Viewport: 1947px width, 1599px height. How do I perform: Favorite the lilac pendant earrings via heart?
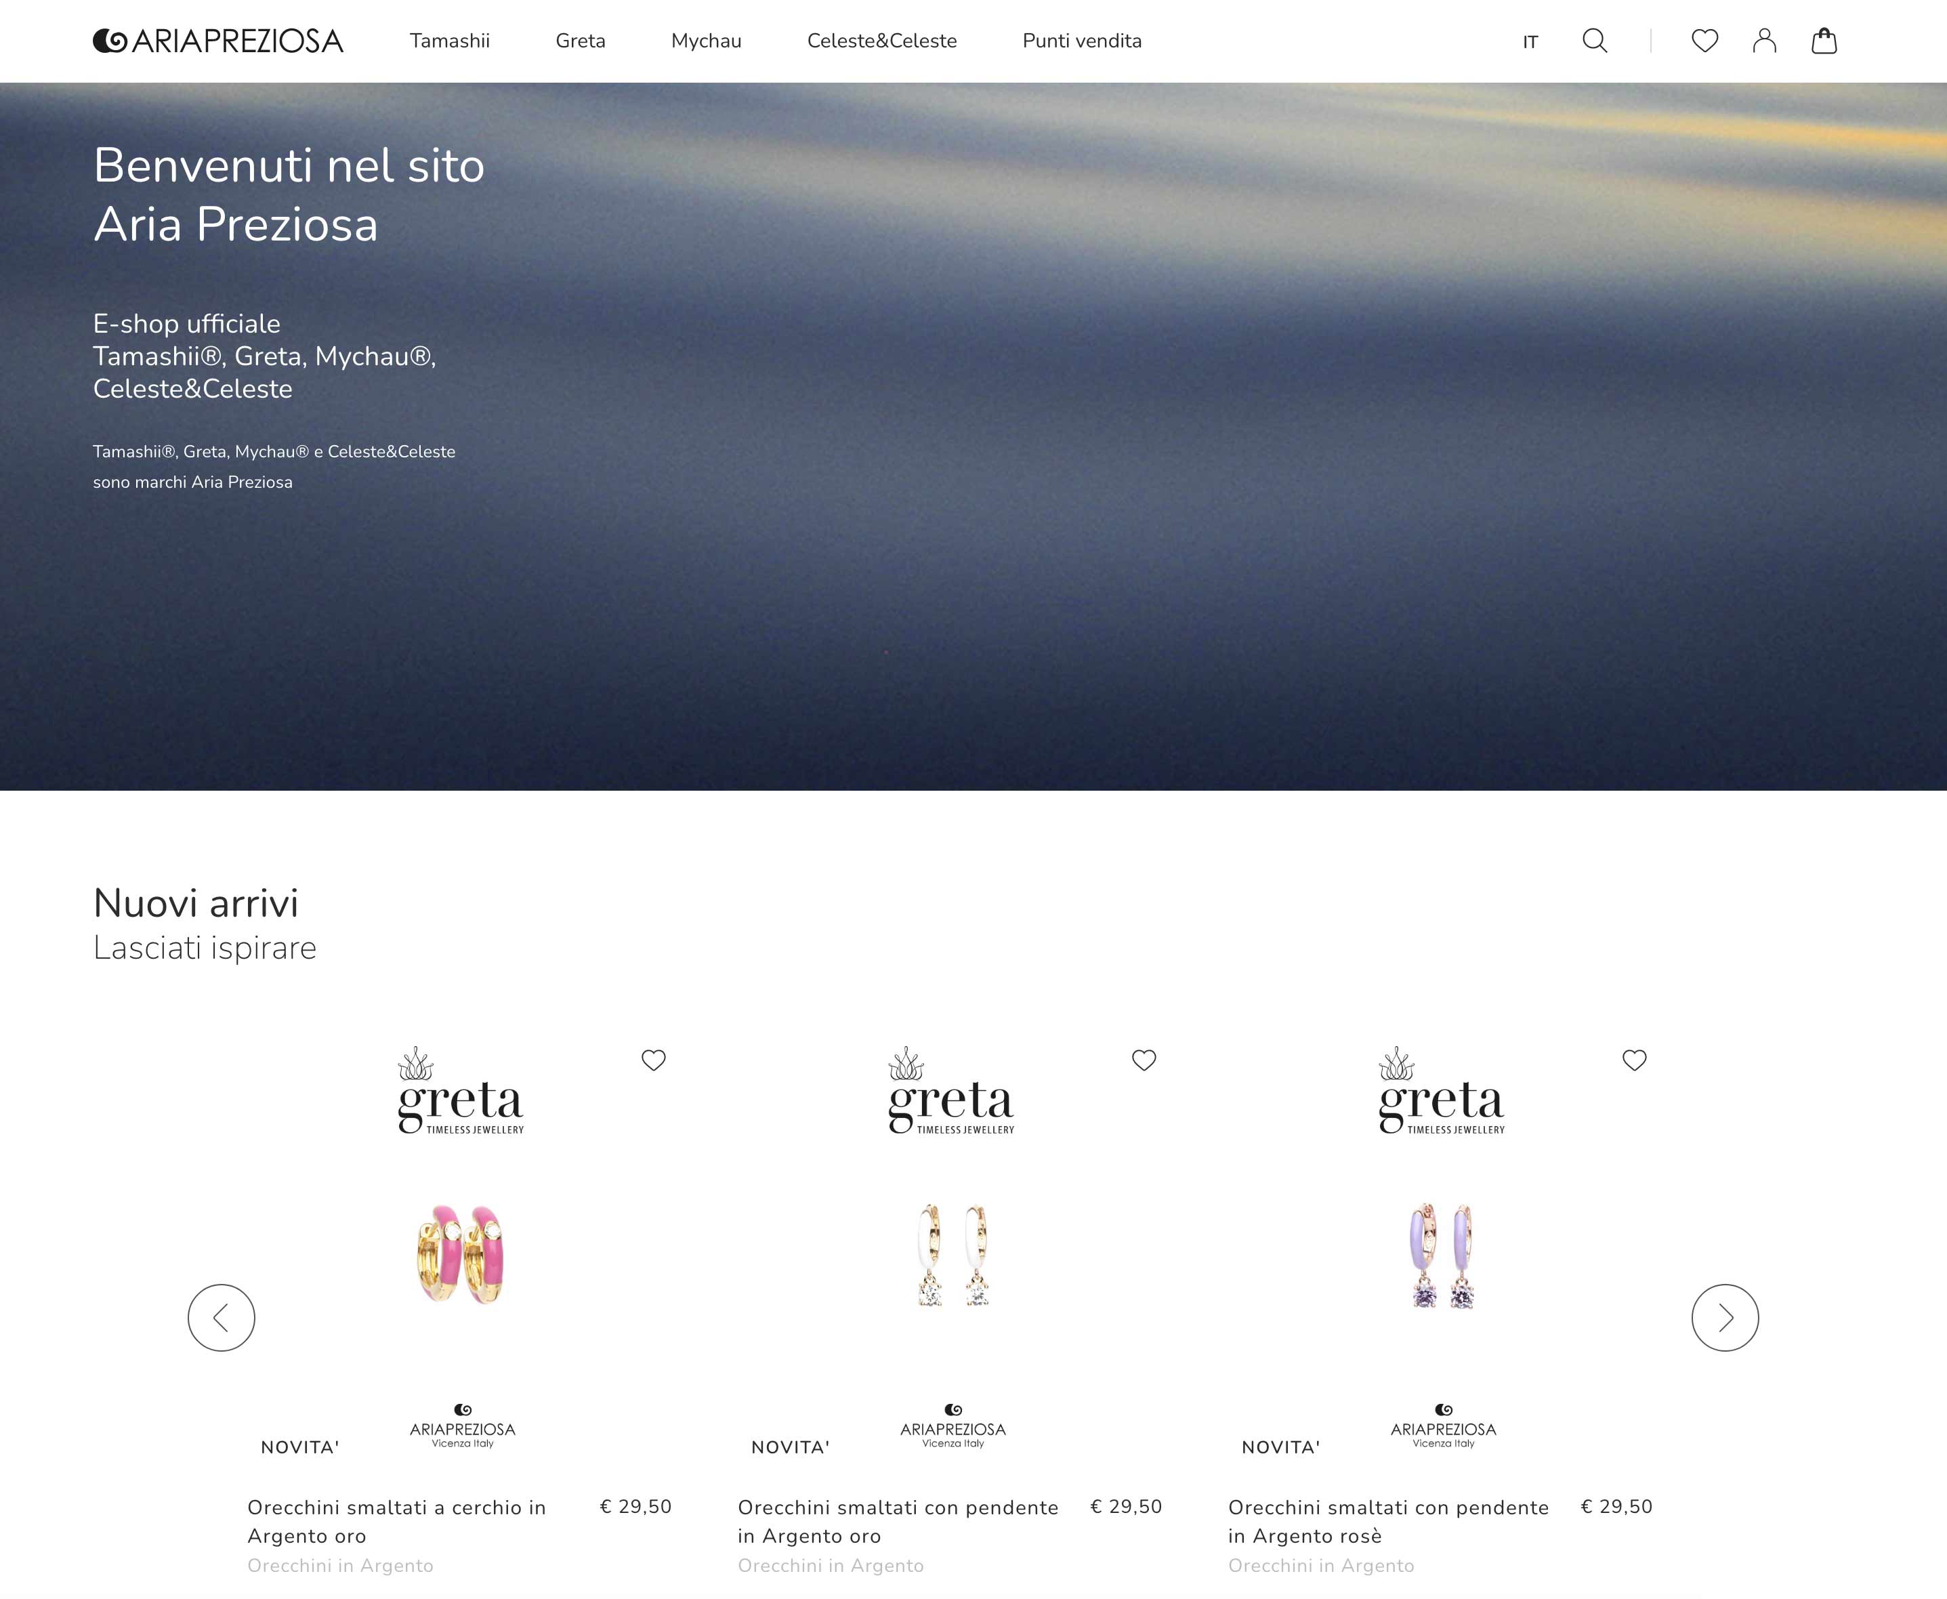pyautogui.click(x=1635, y=1060)
